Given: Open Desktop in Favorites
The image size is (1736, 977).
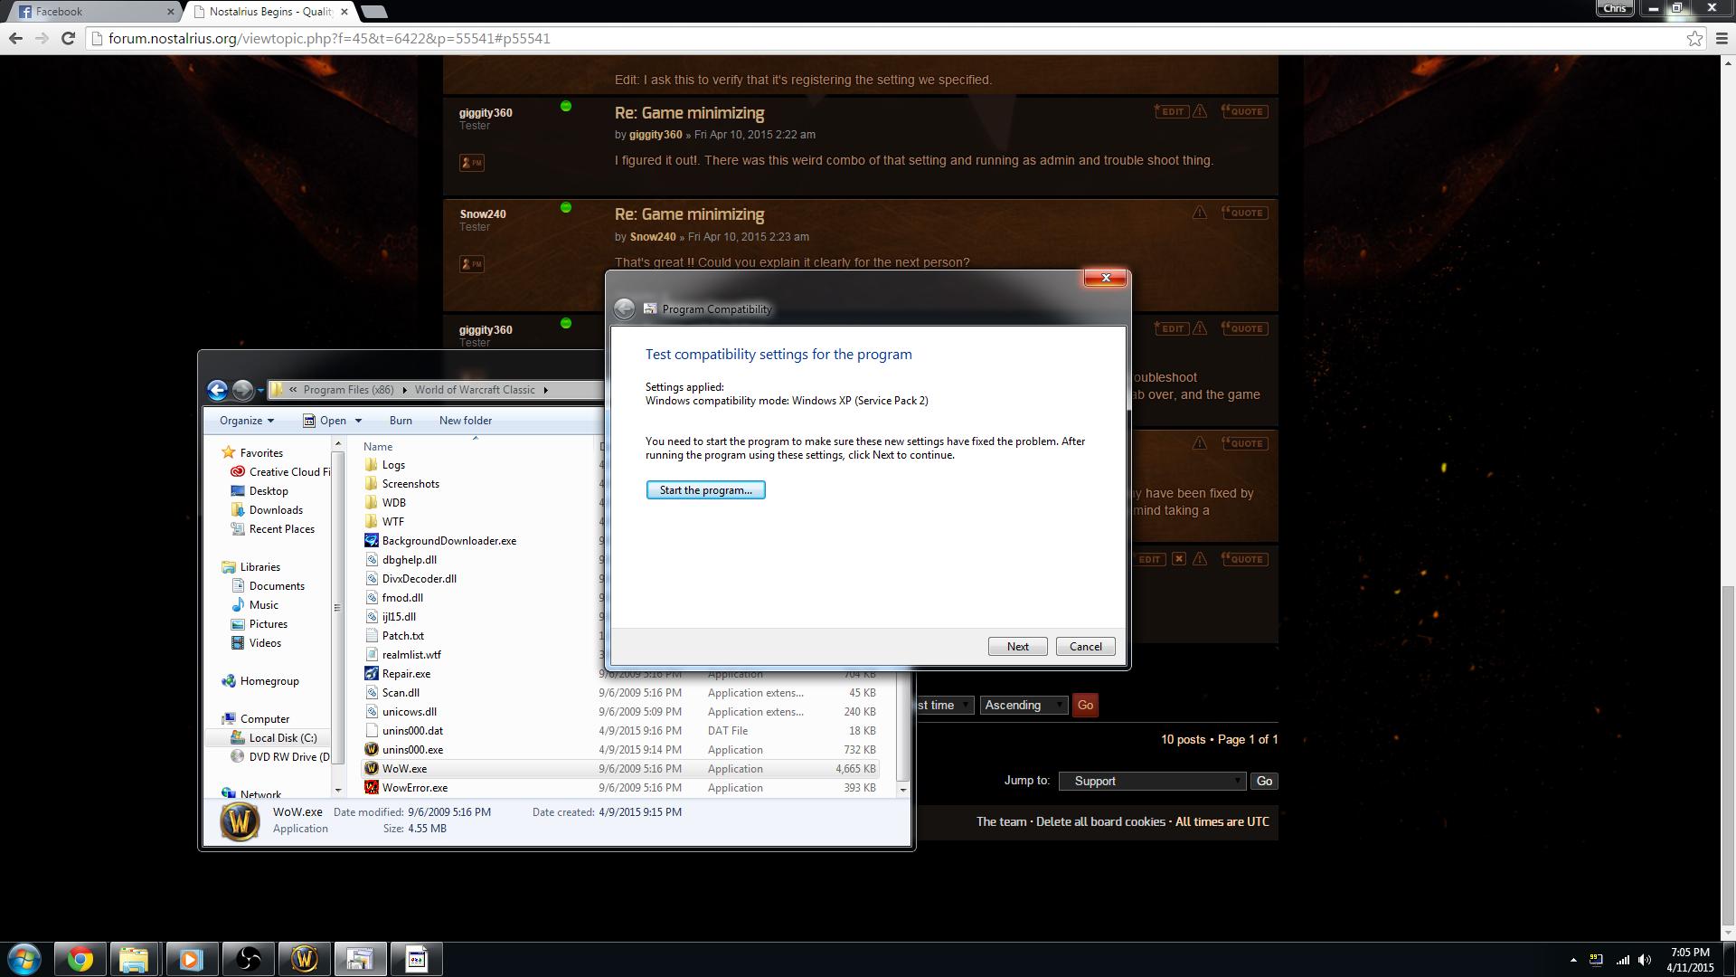Looking at the screenshot, I should coord(269,491).
